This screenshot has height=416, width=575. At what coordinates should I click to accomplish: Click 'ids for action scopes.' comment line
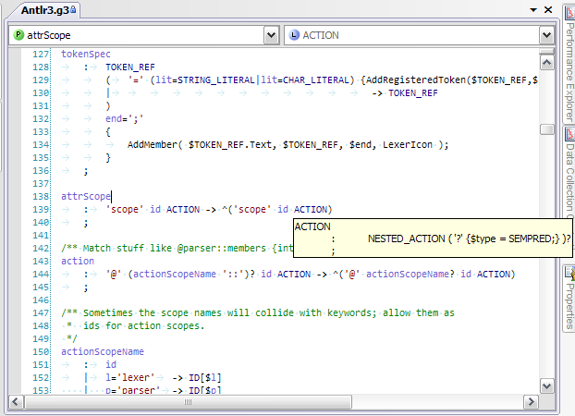click(x=144, y=325)
